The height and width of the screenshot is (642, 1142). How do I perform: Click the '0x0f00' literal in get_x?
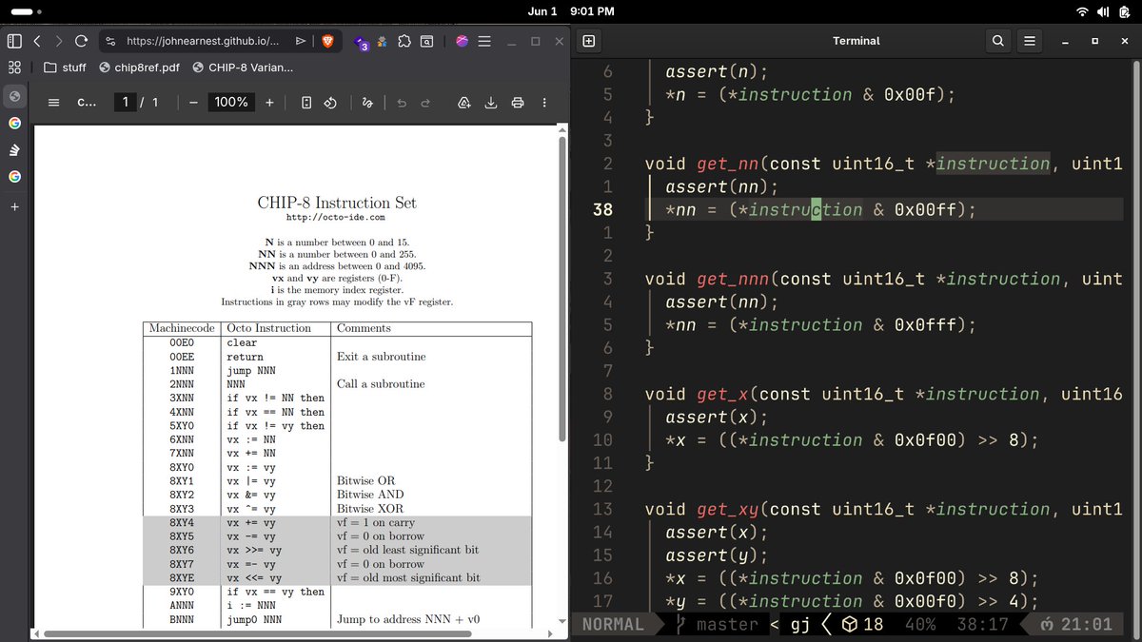point(925,439)
